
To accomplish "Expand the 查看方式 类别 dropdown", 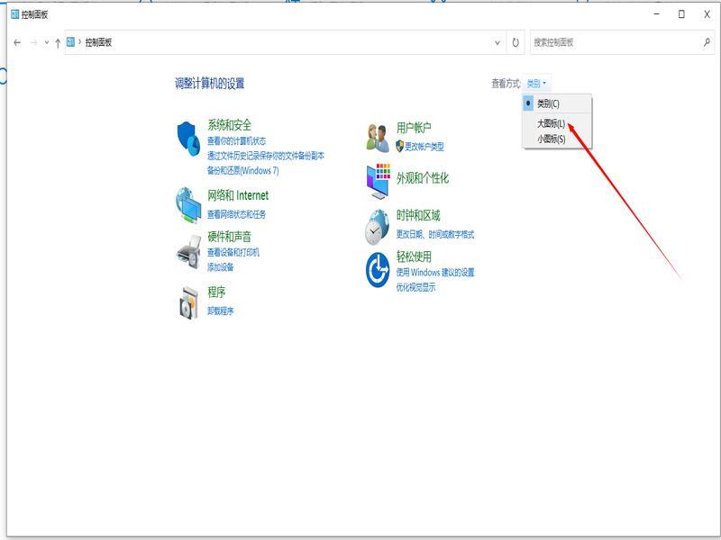I will (x=536, y=84).
